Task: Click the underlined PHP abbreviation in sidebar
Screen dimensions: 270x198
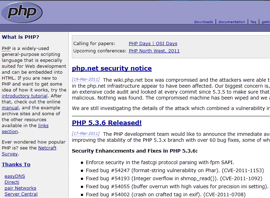Action: pyautogui.click(x=6, y=49)
